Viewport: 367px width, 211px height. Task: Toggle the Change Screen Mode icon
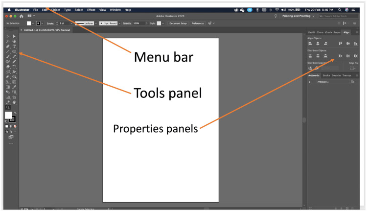tap(11, 137)
